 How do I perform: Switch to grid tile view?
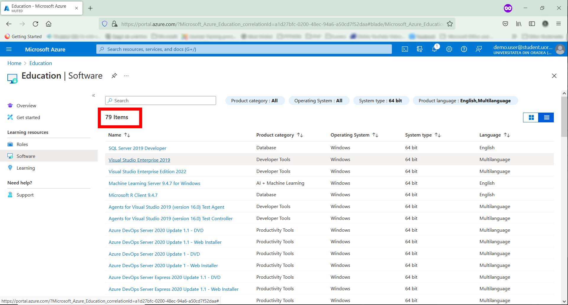(531, 118)
